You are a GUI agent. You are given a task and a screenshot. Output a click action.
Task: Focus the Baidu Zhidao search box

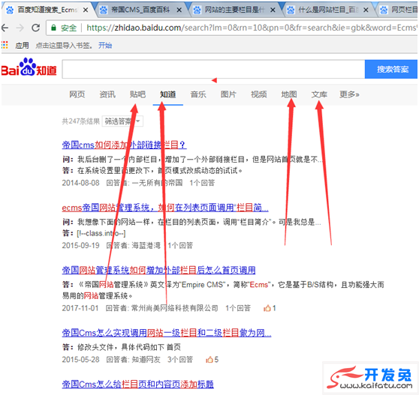pos(213,70)
